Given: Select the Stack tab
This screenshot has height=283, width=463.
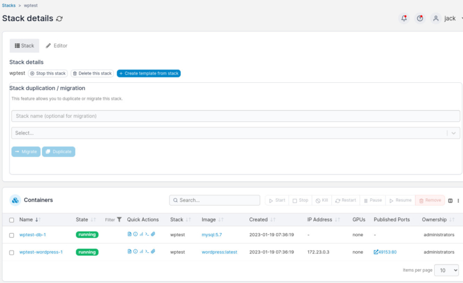Looking at the screenshot, I should 25,46.
